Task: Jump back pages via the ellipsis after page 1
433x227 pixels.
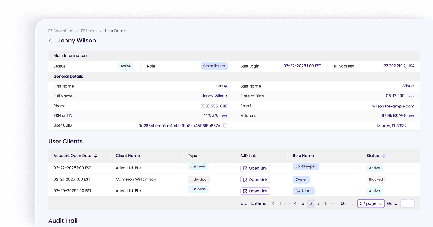Action: click(287, 204)
